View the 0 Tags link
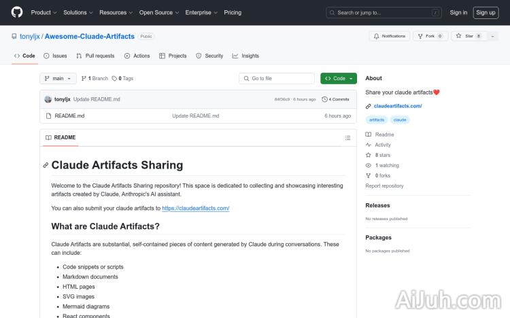Screen dimensions: 510x318 pos(122,78)
